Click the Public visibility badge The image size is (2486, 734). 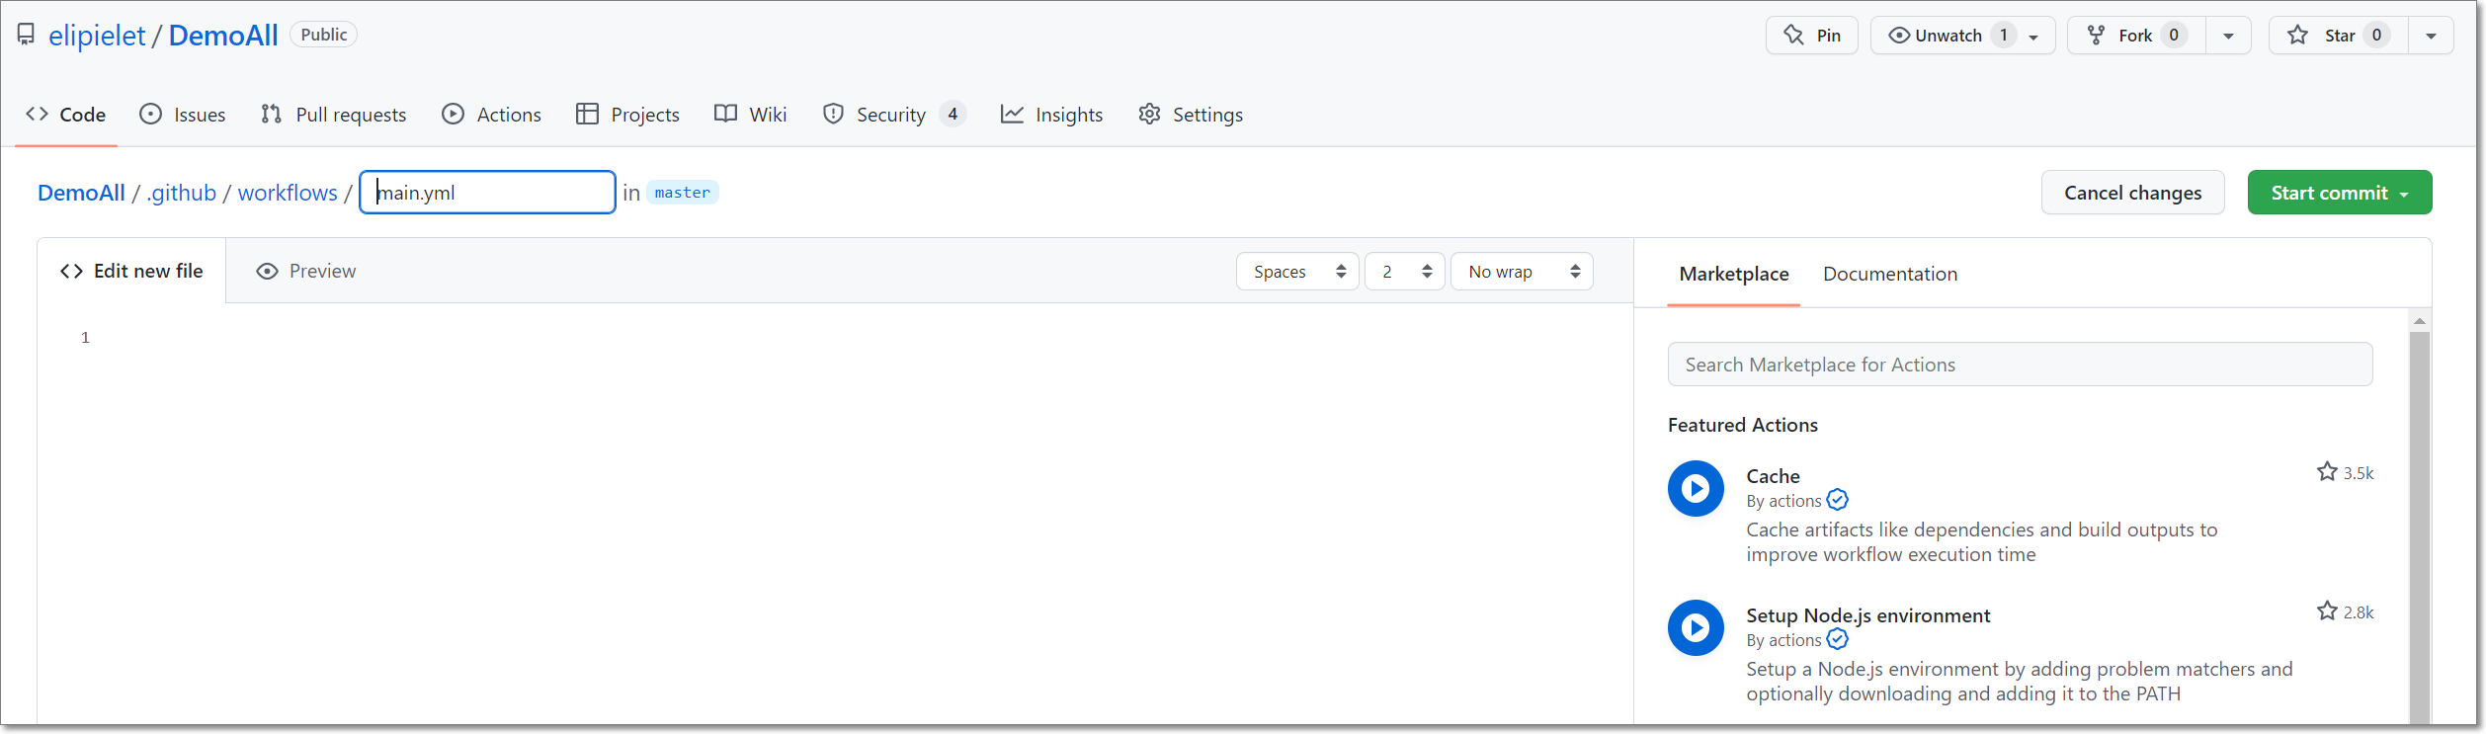tap(323, 35)
